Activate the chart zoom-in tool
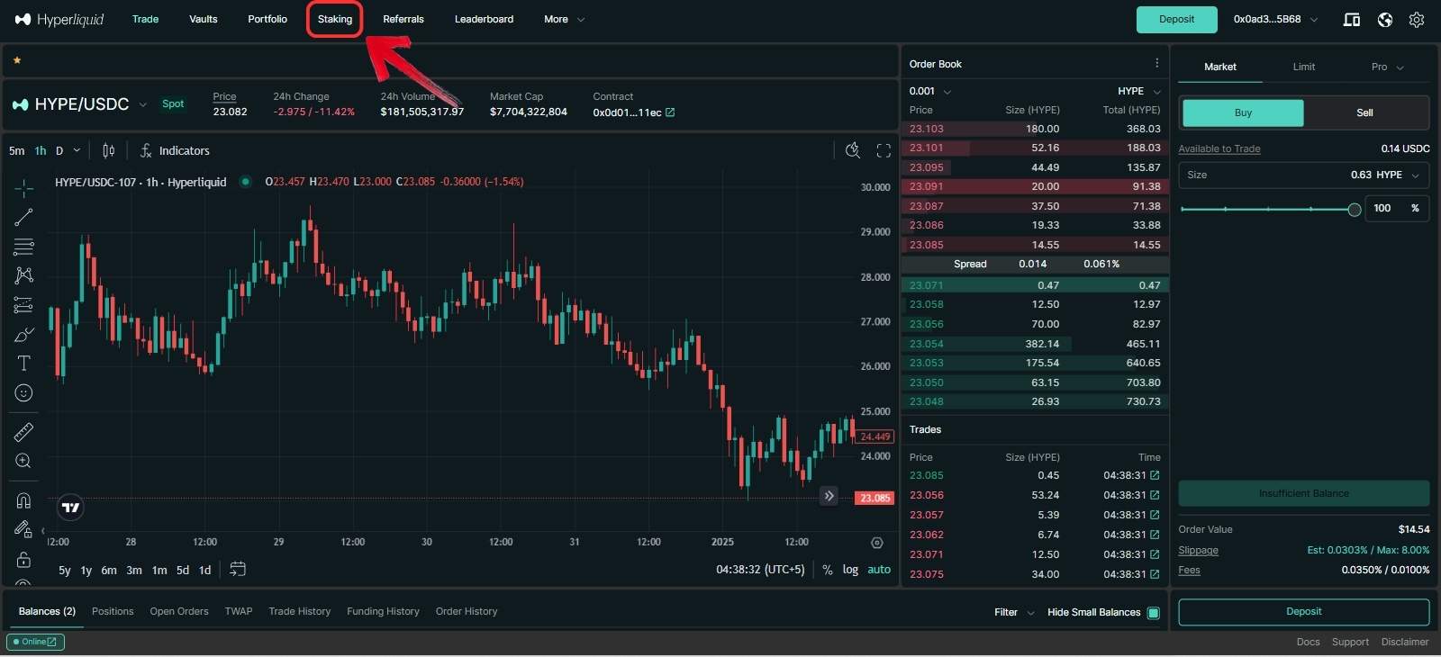 coord(24,461)
